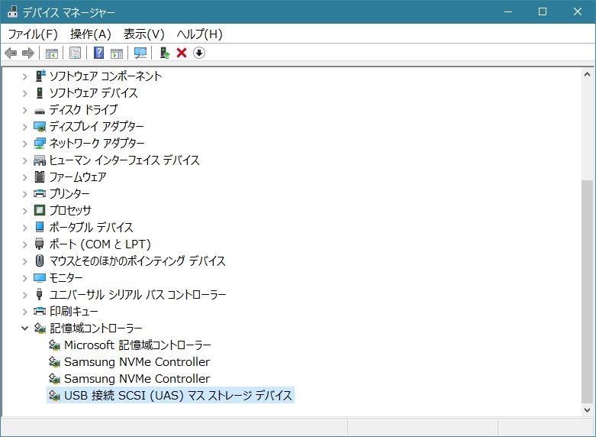Scan for hardware changes via the monitor icon
The image size is (596, 437).
coord(140,53)
